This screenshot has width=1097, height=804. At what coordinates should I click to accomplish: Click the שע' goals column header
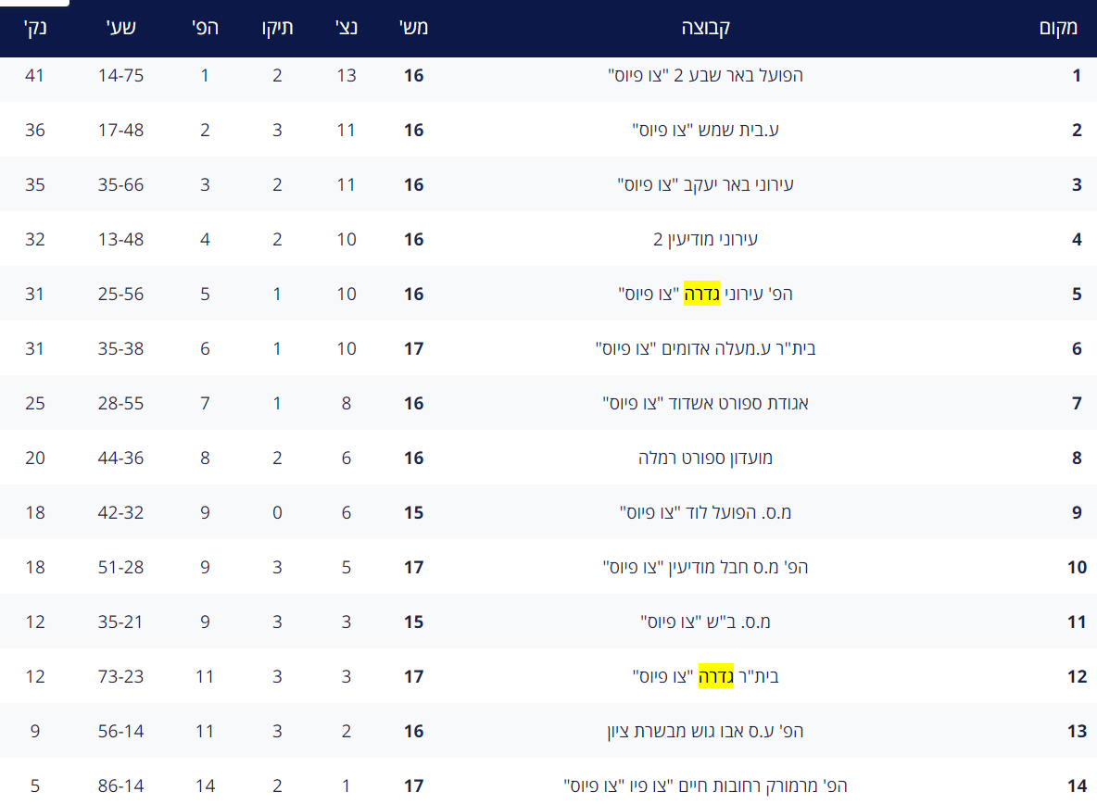pos(121,27)
